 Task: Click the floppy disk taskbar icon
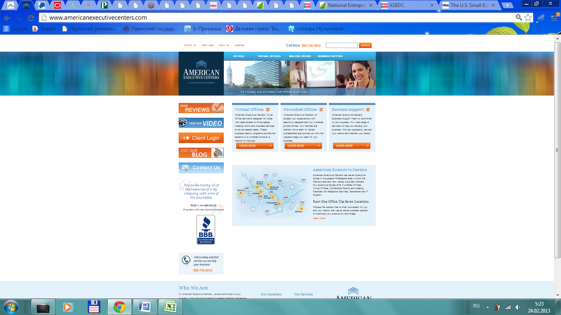click(x=94, y=306)
